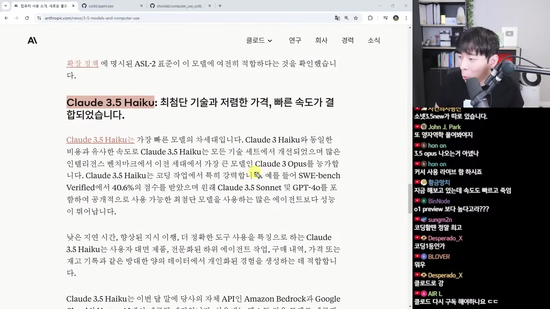Click sungm2n chat username
This screenshot has width=550, height=309.
(x=440, y=219)
